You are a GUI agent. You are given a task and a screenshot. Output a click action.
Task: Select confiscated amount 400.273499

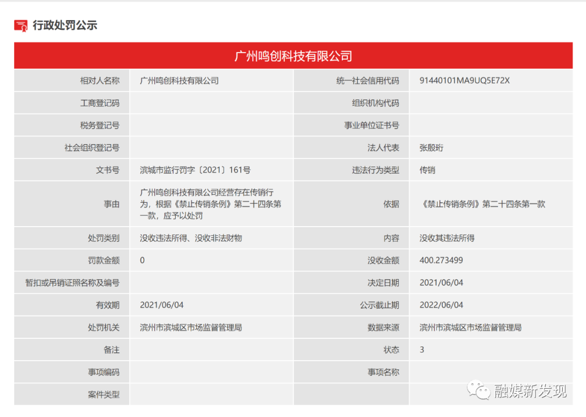point(441,260)
